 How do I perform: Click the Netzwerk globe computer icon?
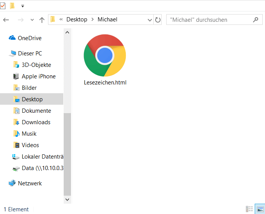(x=12, y=183)
